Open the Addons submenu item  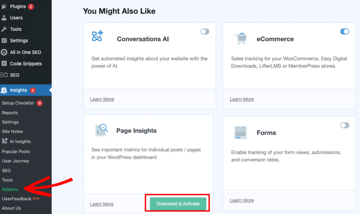pyautogui.click(x=10, y=189)
